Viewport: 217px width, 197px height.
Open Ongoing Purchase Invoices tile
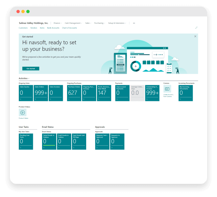[x=89, y=93]
